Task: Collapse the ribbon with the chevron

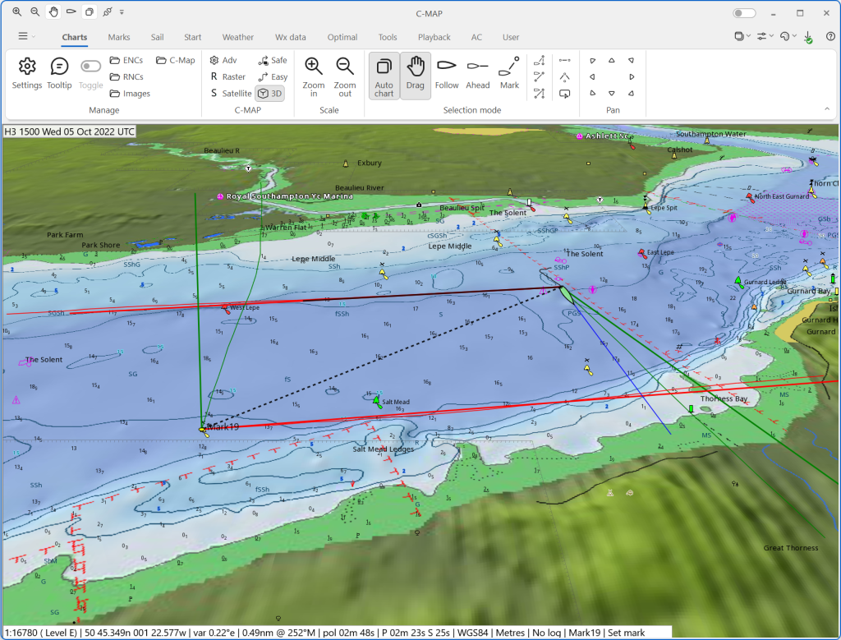Action: pos(826,108)
